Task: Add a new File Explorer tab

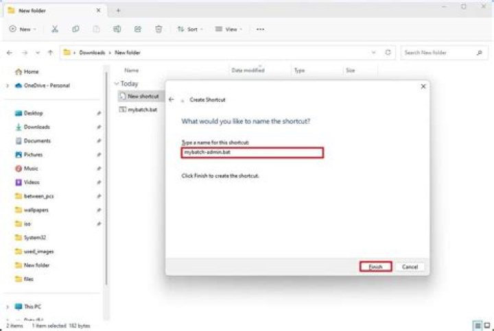Action: (118, 11)
